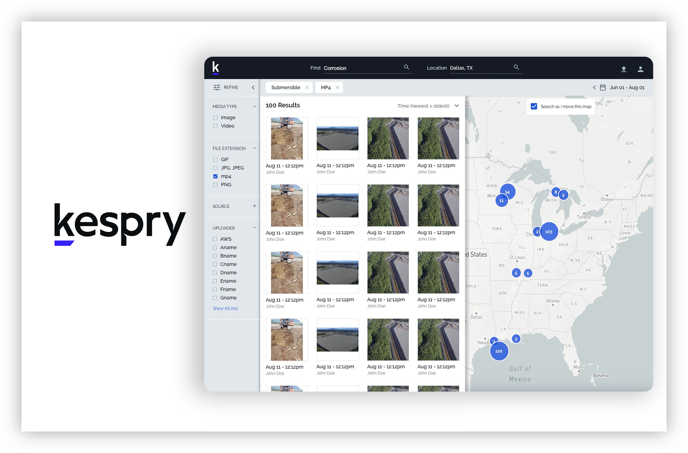Viewport: 688px width, 453px height.
Task: Open the third top-row thumbnail with road and forest
Action: point(388,138)
